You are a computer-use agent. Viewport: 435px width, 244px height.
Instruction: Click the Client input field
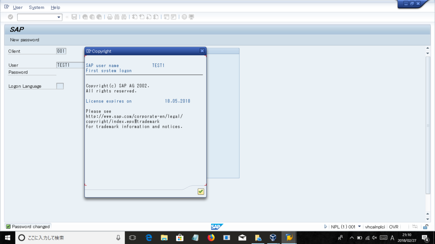[61, 51]
